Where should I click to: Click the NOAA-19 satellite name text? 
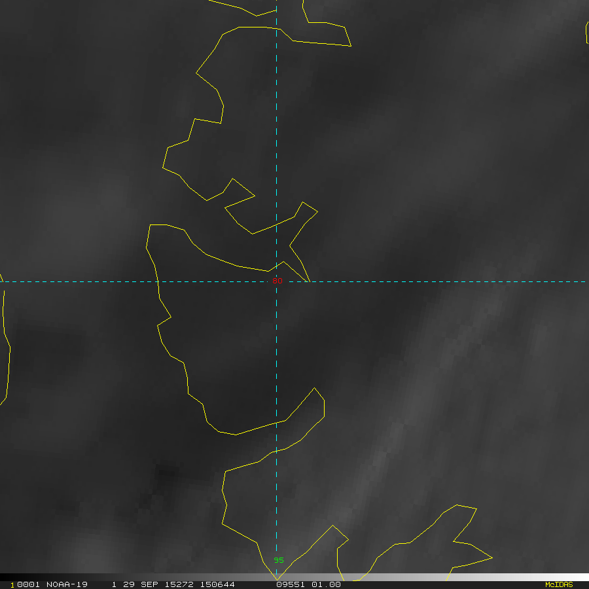tap(67, 584)
